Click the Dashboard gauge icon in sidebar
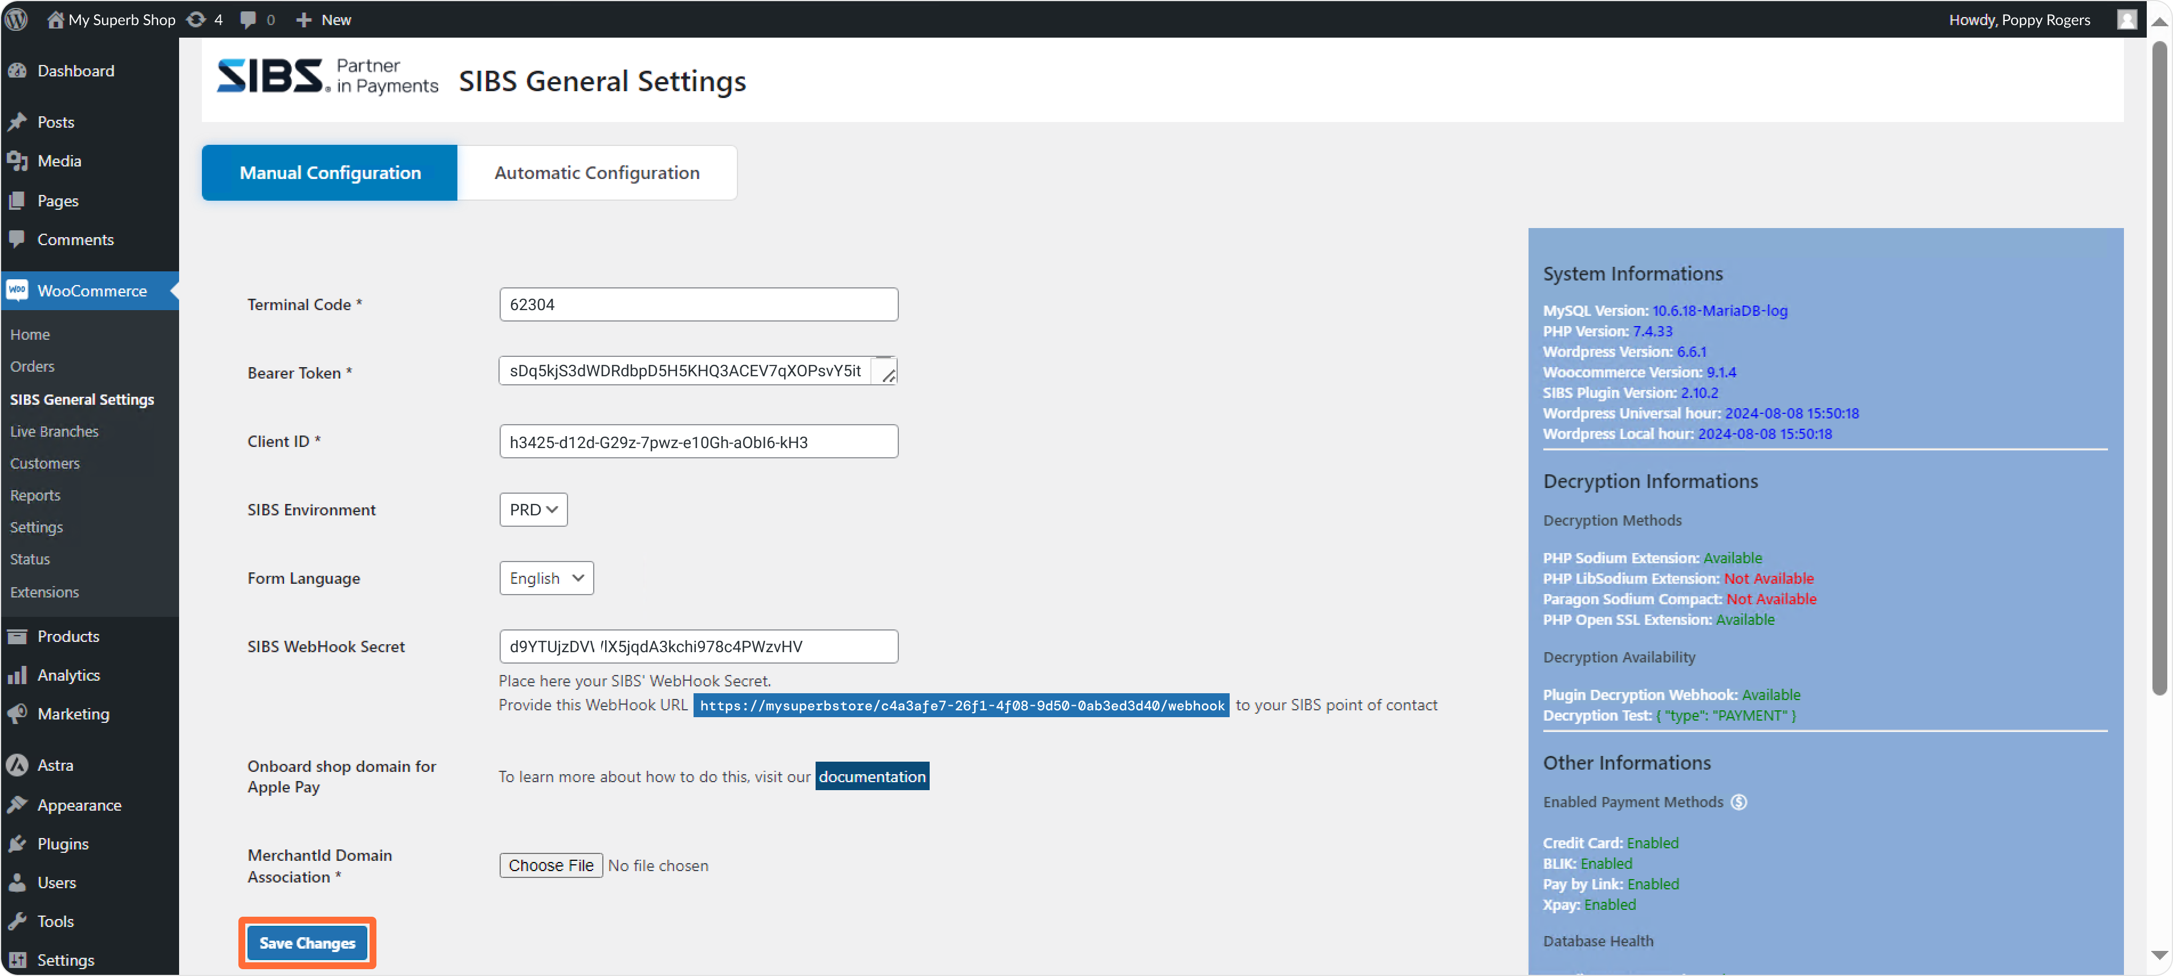This screenshot has height=976, width=2173. point(17,71)
